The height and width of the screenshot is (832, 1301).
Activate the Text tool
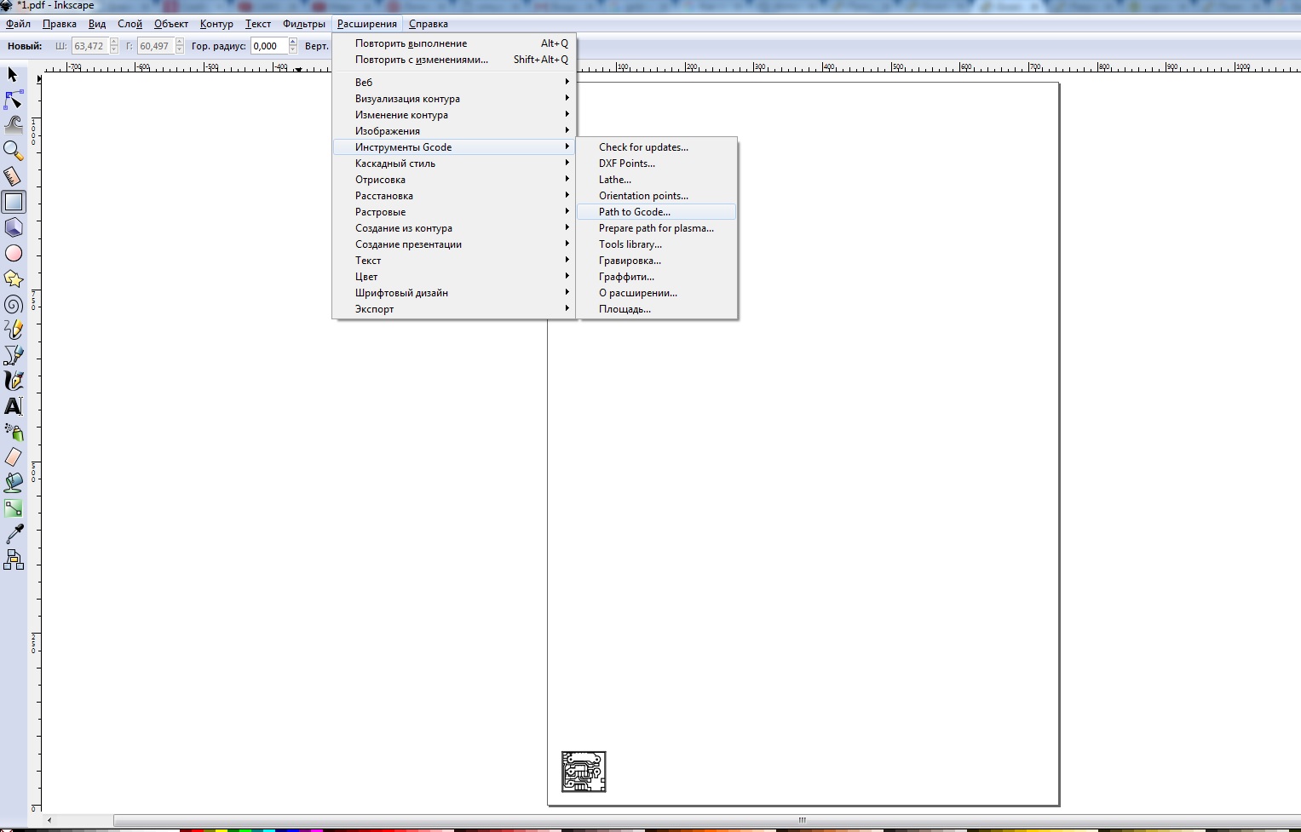click(x=14, y=406)
